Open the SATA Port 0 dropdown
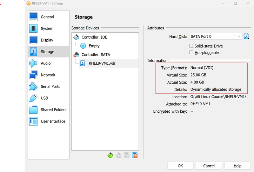254x172 pixels. 216,36
